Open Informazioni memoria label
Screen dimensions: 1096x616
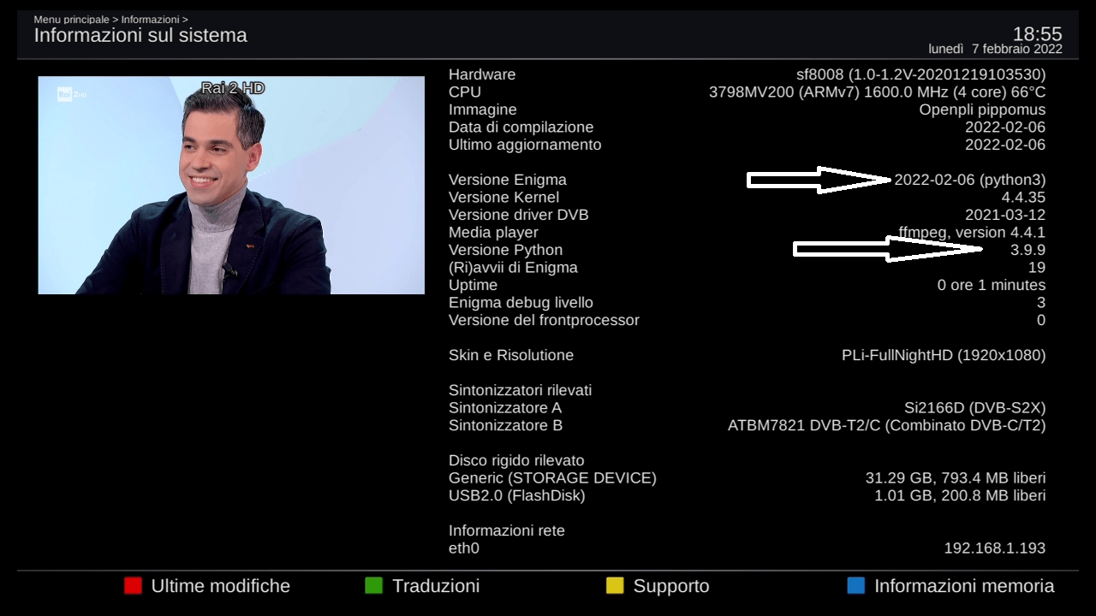[x=964, y=586]
